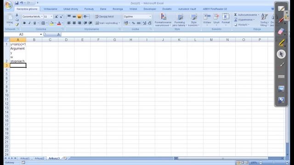Save the workbook from the quick access toolbar

pyautogui.click(x=17, y=3)
